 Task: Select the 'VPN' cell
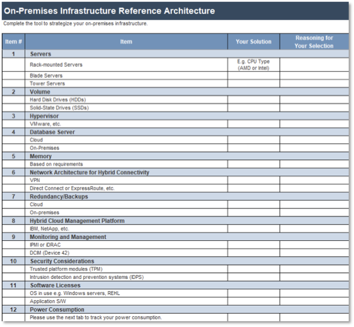[x=126, y=181]
